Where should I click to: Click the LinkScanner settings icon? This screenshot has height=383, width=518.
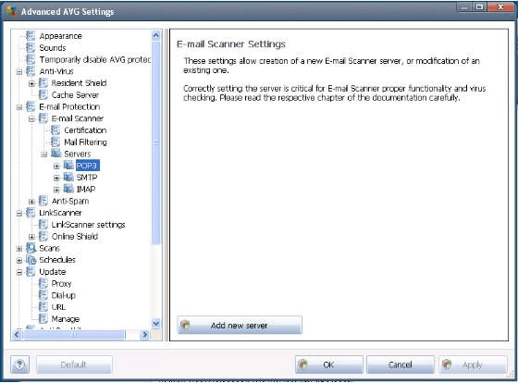point(43,225)
